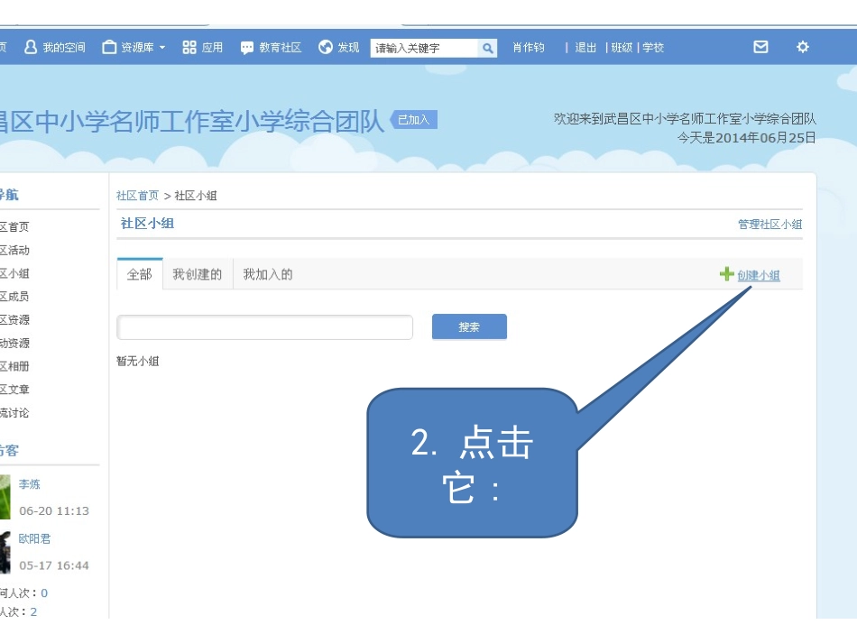Open 区资源 in the left sidebar
The height and width of the screenshot is (643, 857).
click(x=14, y=319)
